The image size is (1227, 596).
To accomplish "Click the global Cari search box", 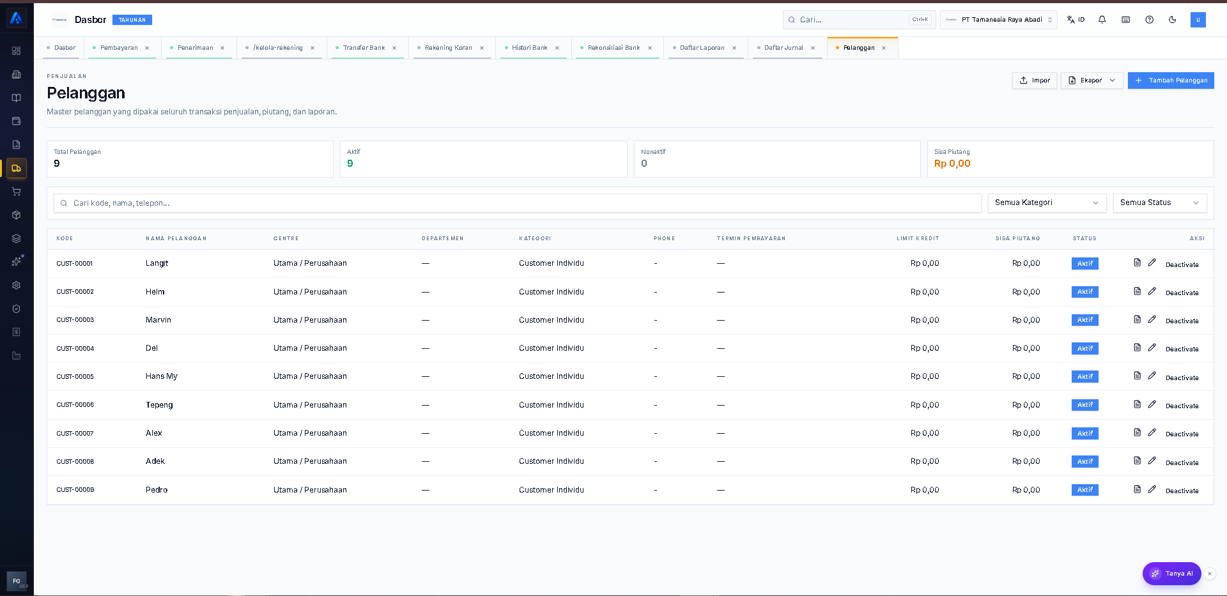I will coord(859,20).
